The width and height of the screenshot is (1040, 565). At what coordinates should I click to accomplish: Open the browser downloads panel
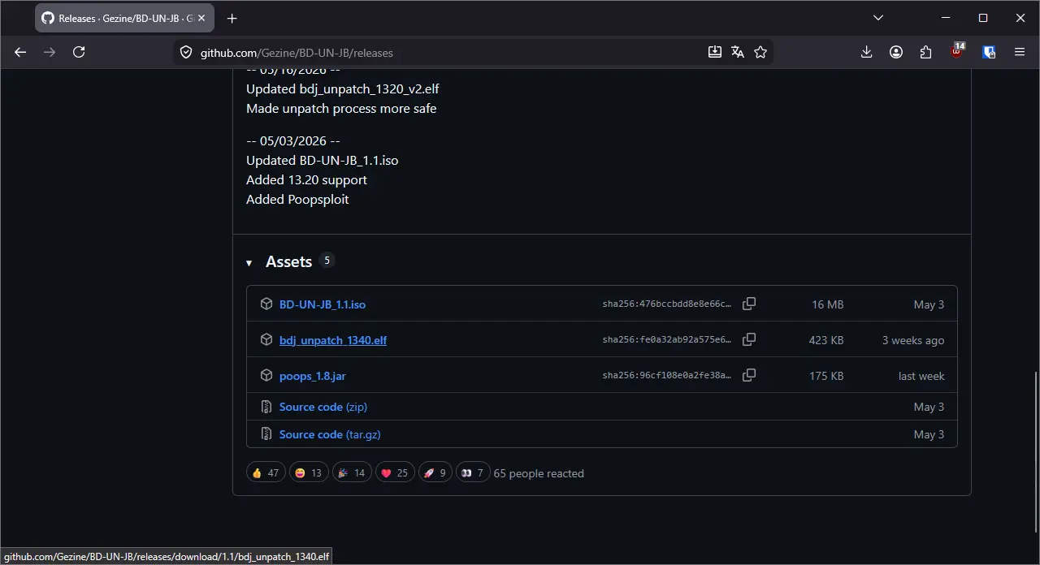point(866,52)
